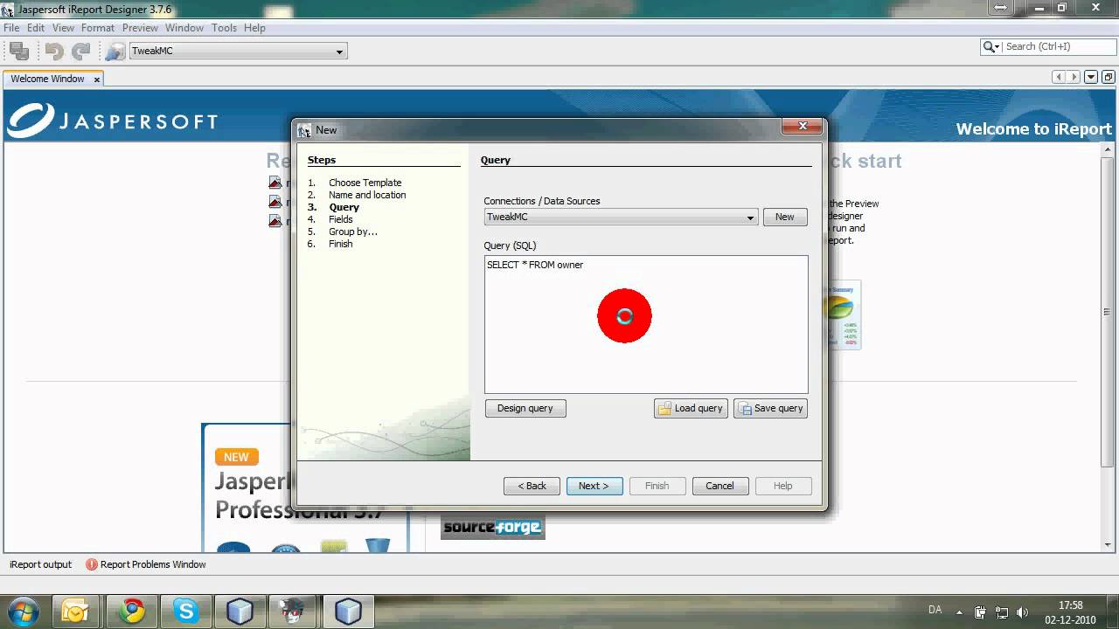Click the last cube icon in taskbar

point(349,612)
